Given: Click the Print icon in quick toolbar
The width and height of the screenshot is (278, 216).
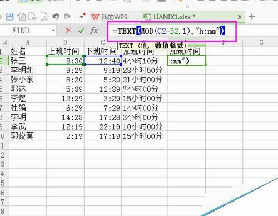Looking at the screenshot, I should click(x=32, y=17).
